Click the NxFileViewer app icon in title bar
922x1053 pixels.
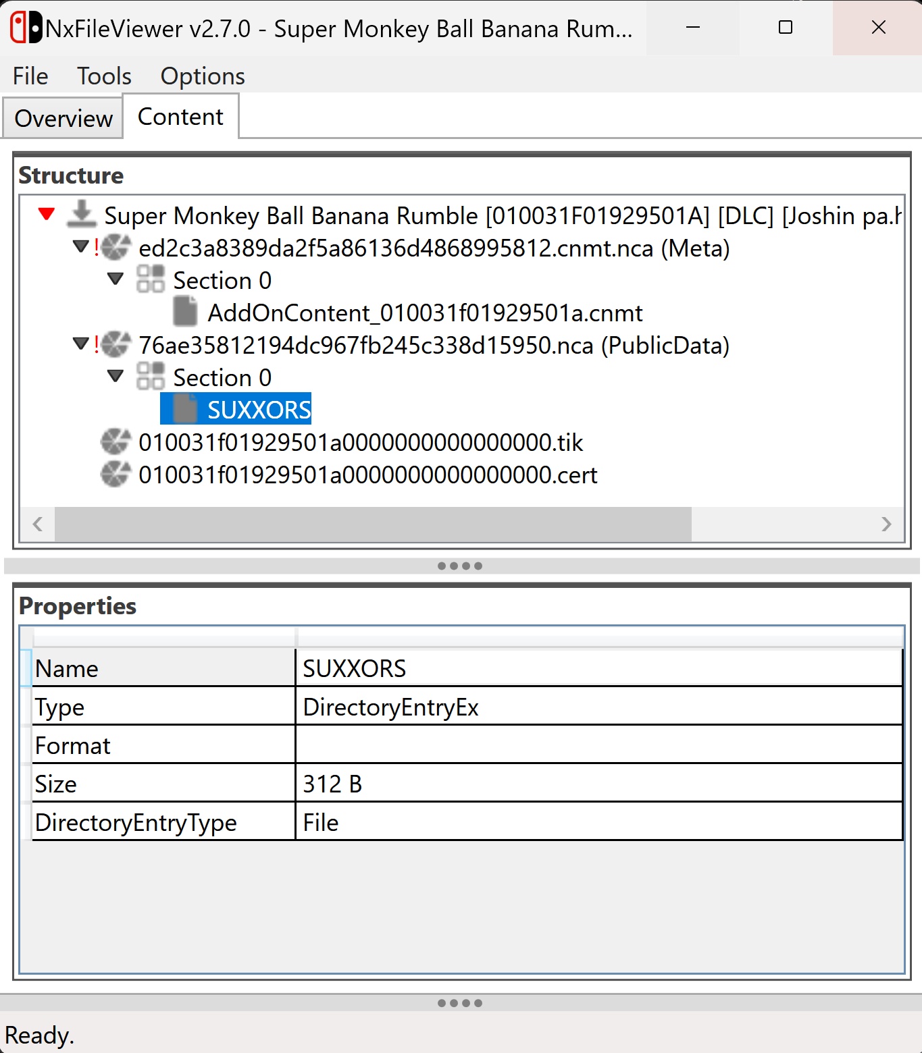coord(26,28)
